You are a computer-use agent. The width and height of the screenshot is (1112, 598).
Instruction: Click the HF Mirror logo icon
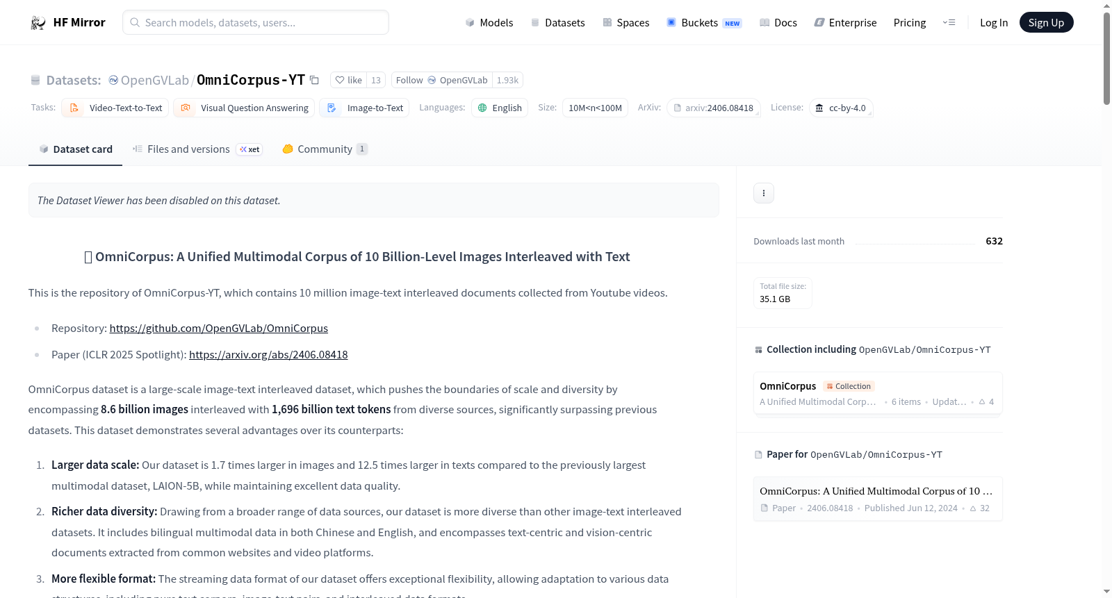(x=38, y=23)
